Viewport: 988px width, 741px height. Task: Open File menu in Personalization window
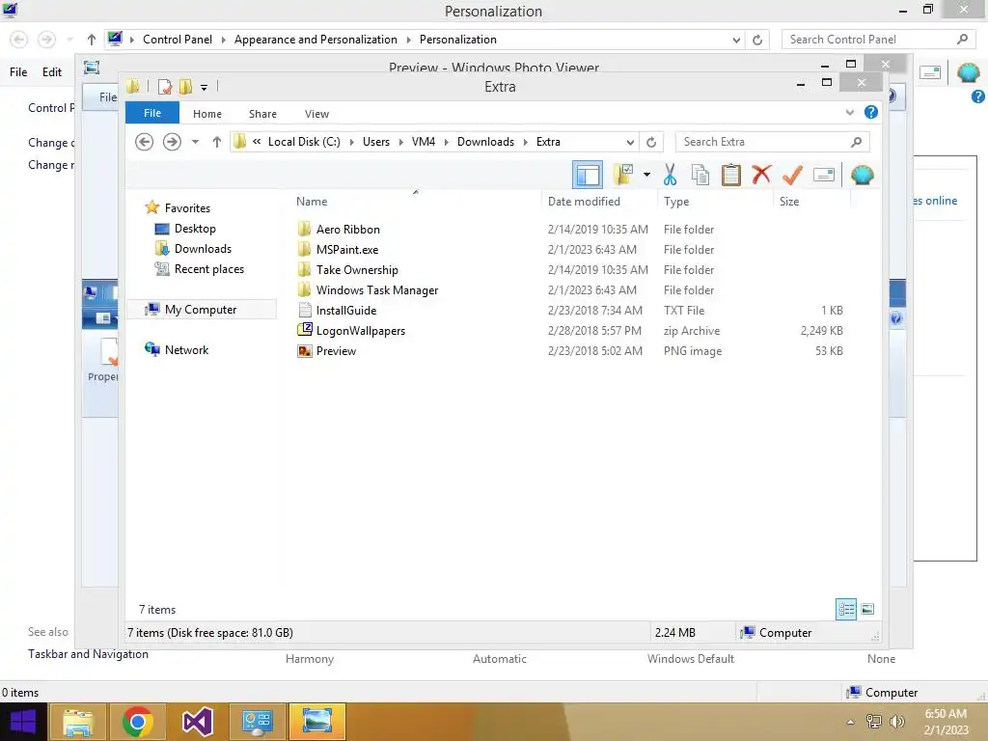click(18, 71)
